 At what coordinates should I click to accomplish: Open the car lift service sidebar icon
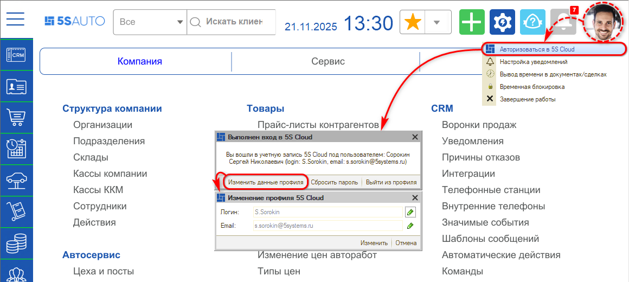click(x=16, y=180)
